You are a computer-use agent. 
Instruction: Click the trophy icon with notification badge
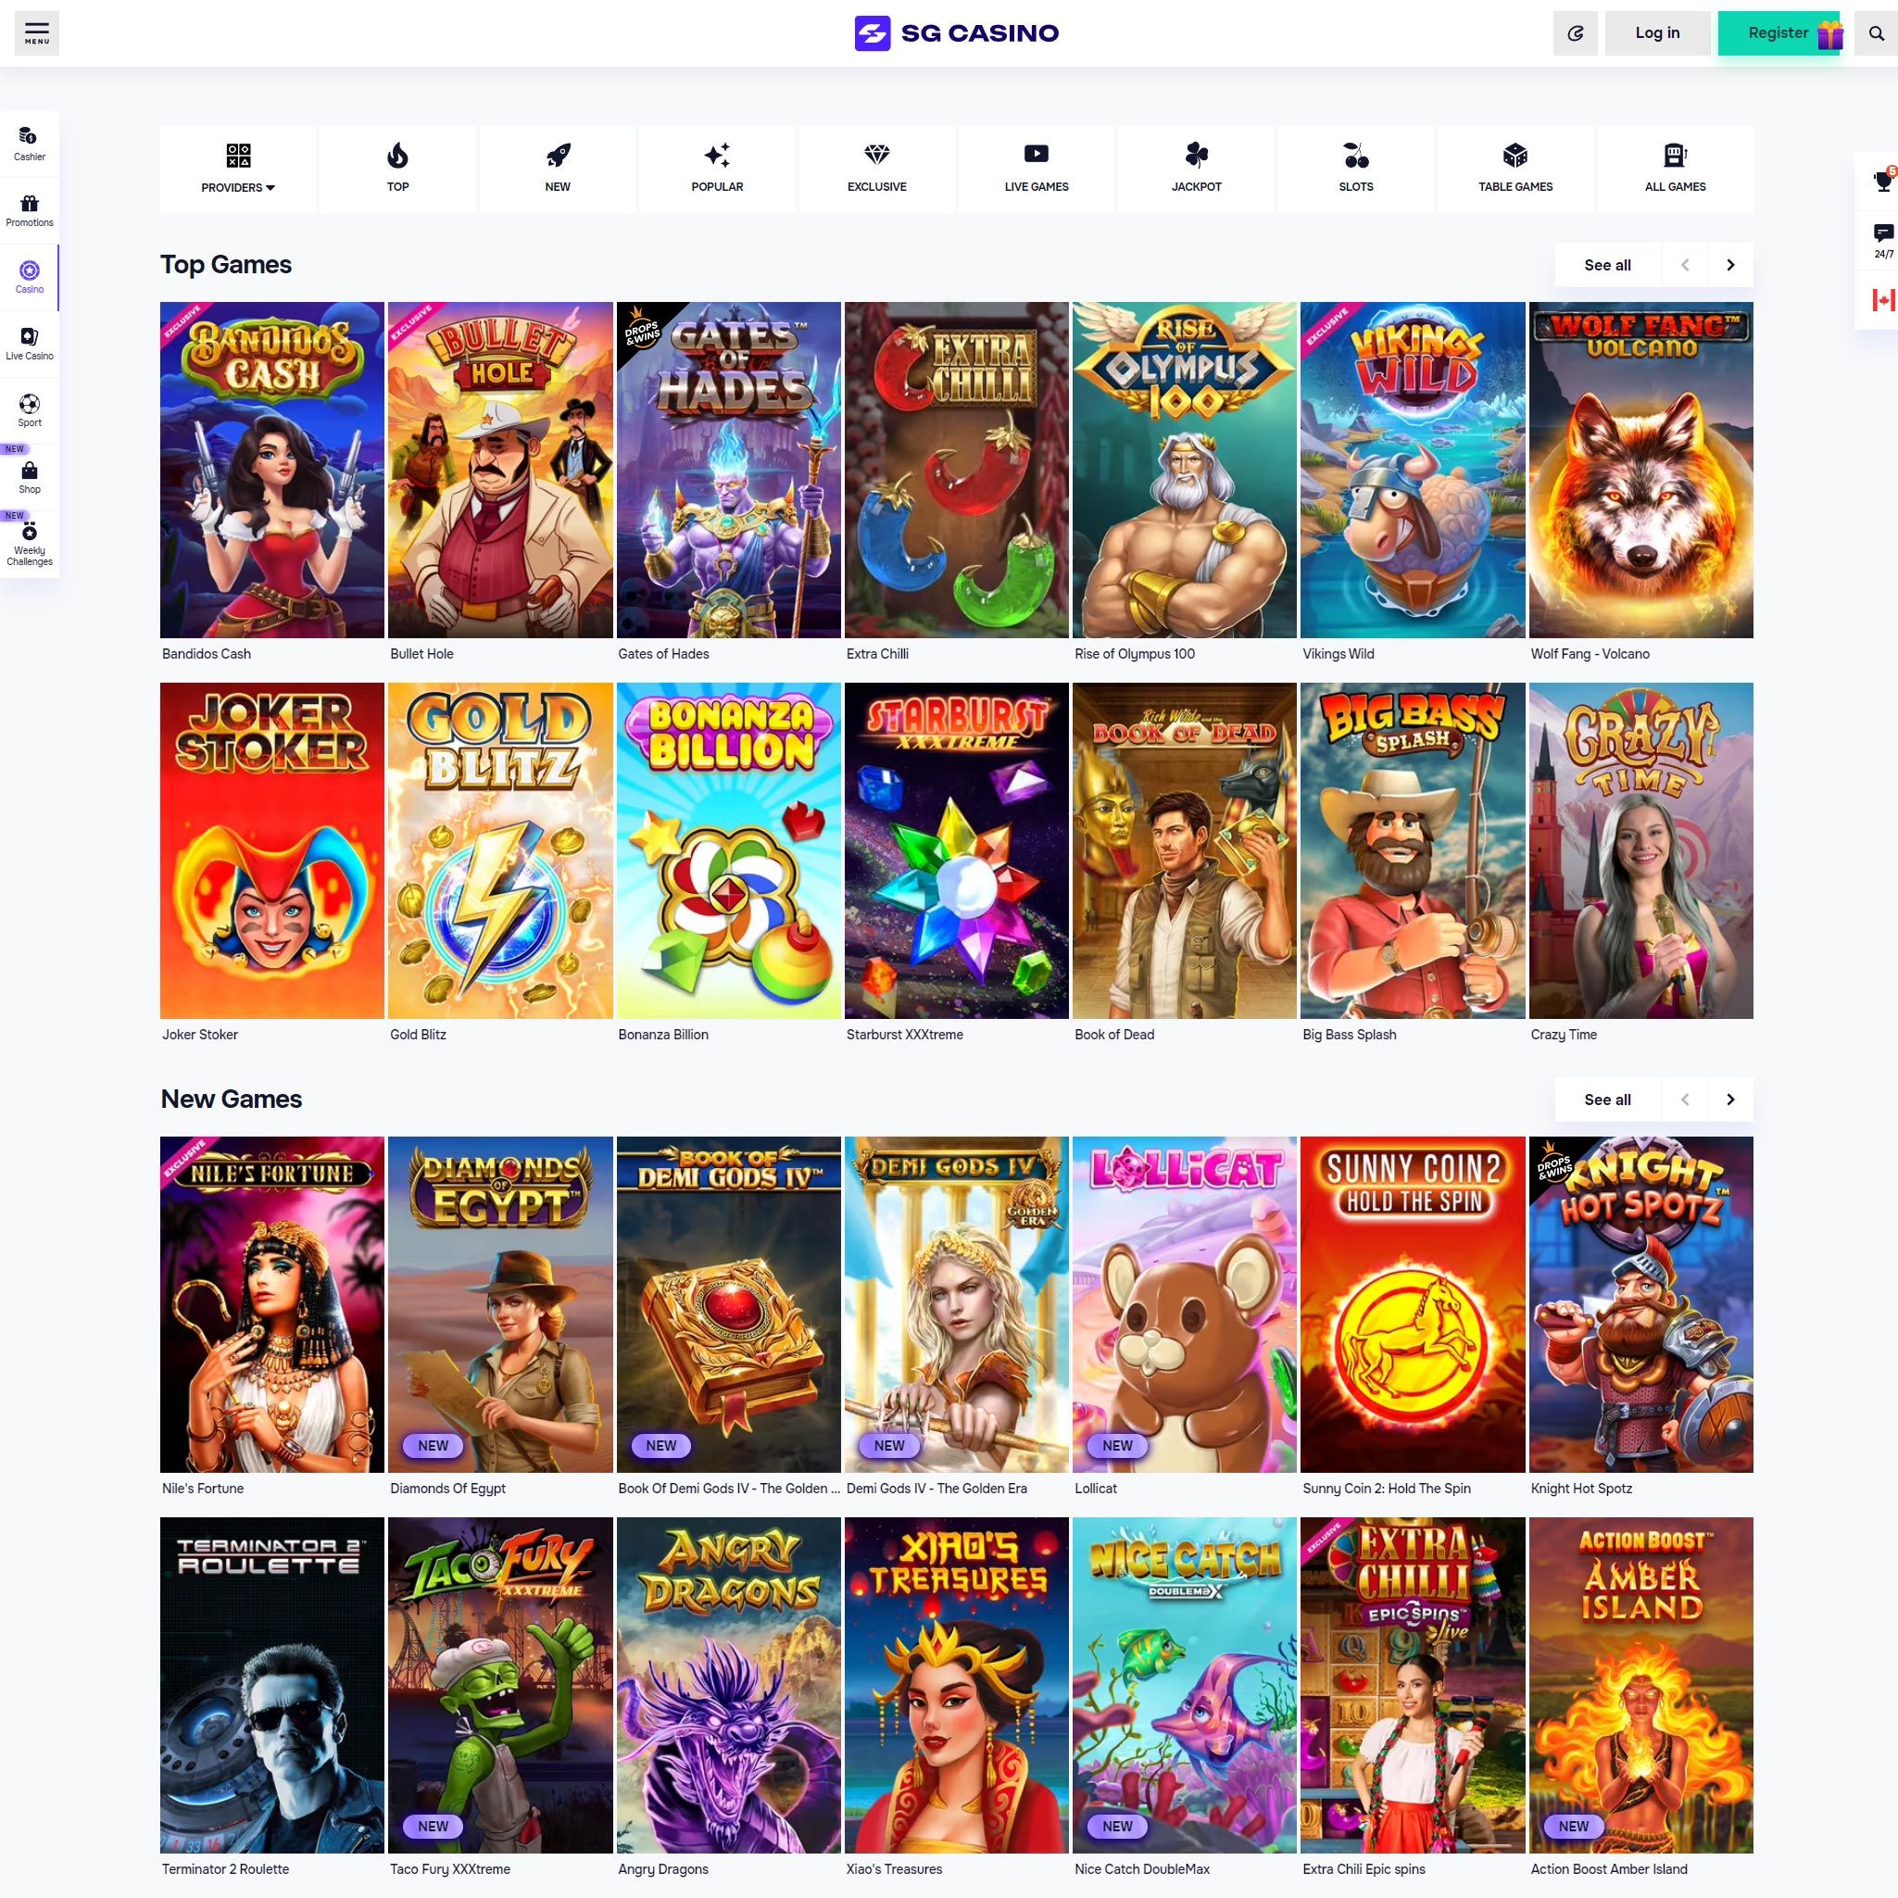[1882, 182]
